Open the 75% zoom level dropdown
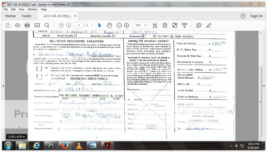Image resolution: width=267 pixels, height=152 pixels. tap(141, 25)
